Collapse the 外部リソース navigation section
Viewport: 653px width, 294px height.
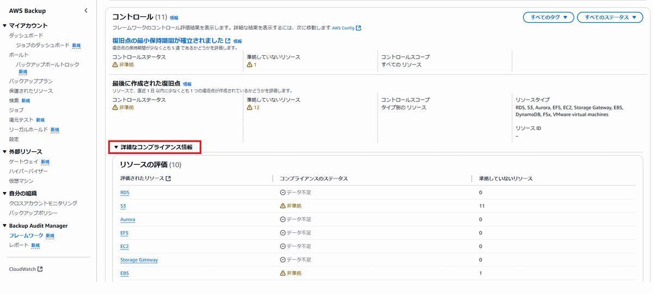5,151
